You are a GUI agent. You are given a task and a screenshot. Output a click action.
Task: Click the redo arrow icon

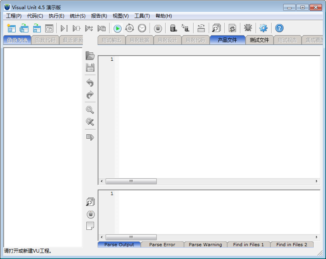tap(90, 95)
